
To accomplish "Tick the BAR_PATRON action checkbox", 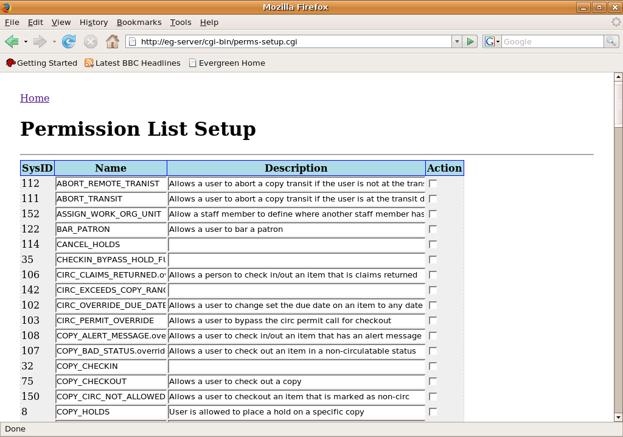I will [433, 229].
